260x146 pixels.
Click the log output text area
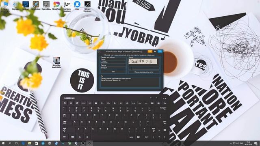130,82
